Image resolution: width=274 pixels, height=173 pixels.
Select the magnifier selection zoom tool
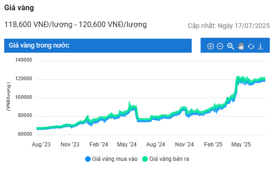[x=231, y=46]
